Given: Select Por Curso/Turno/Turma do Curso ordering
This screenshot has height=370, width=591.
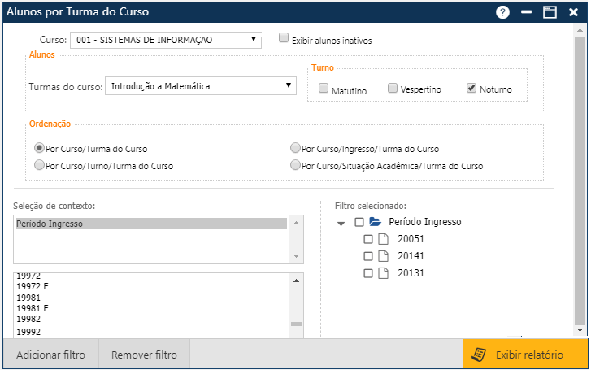Looking at the screenshot, I should click(39, 164).
